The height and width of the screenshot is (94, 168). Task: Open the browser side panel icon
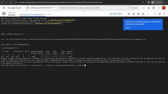pos(148,2)
